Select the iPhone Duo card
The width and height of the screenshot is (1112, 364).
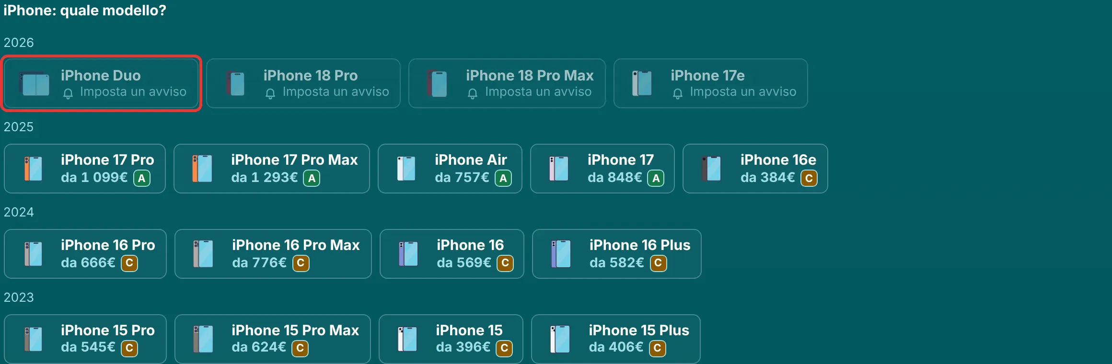click(101, 83)
